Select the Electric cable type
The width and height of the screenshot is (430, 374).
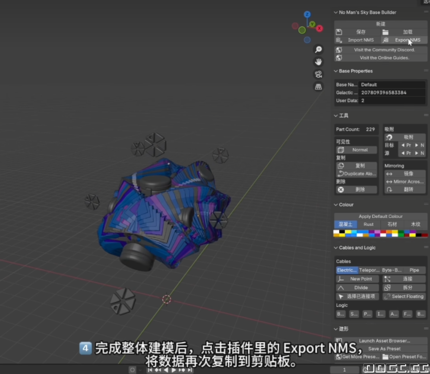tap(347, 270)
